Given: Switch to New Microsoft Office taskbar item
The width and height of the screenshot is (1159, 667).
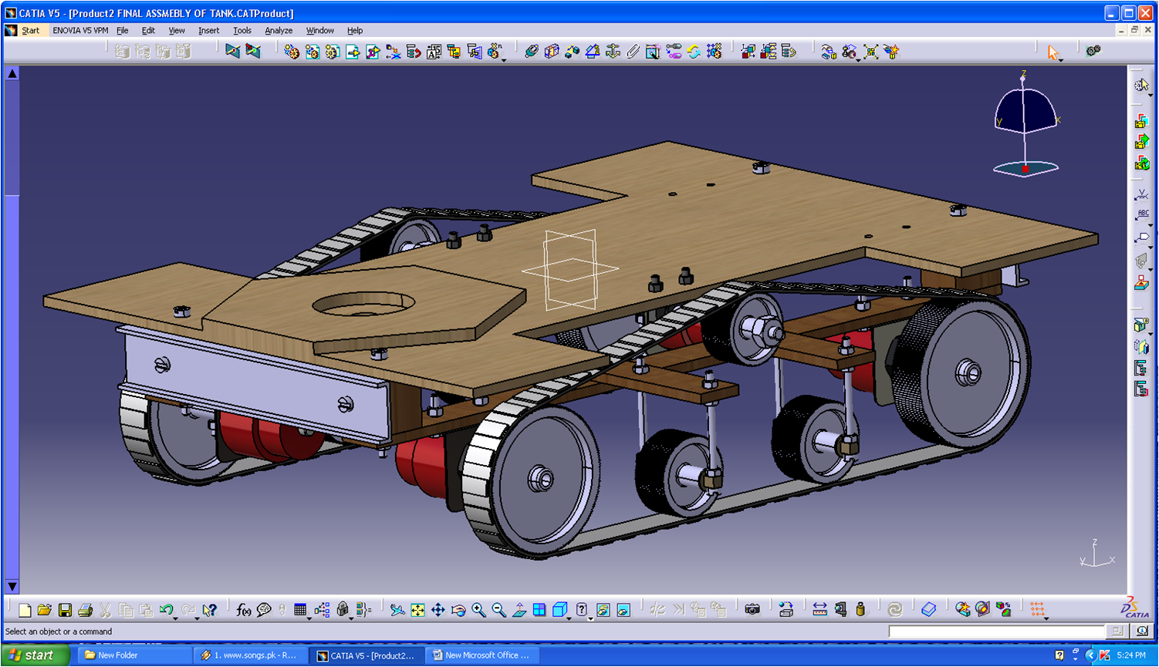Looking at the screenshot, I should click(482, 655).
